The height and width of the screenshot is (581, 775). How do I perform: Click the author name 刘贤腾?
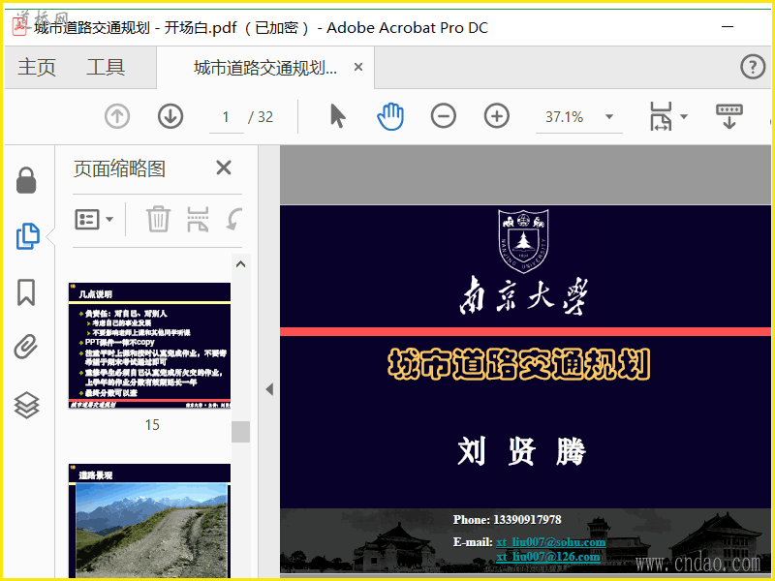coord(521,451)
